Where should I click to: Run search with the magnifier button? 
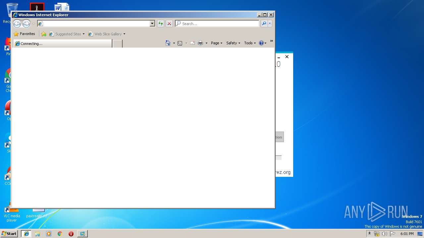click(x=264, y=23)
